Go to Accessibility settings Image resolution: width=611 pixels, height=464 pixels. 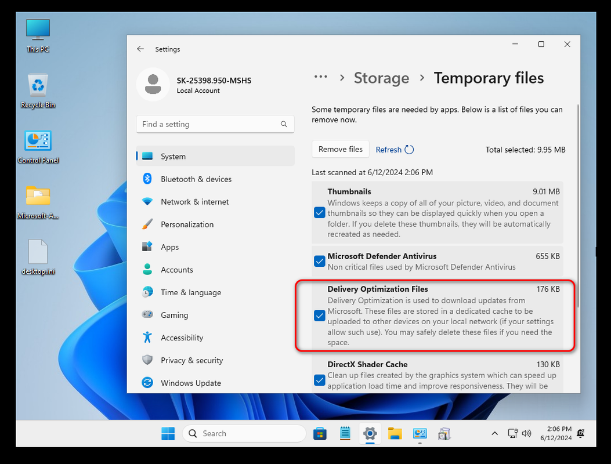point(215,338)
